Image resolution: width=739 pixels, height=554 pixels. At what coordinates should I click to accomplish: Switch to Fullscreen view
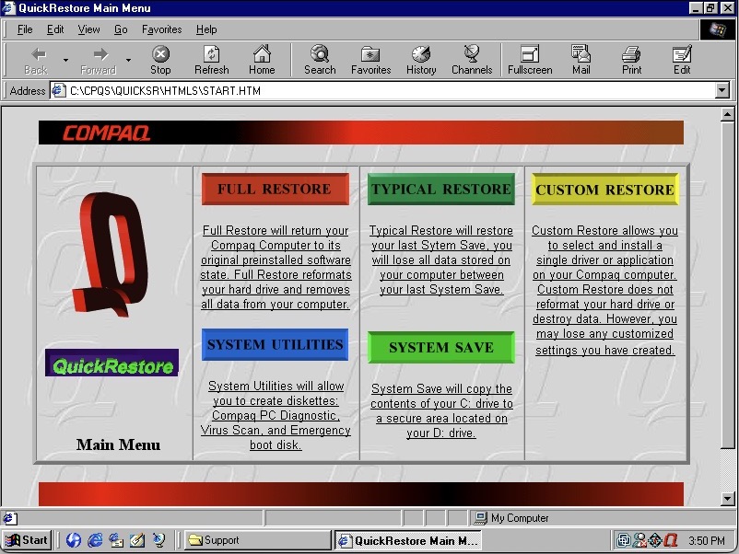pos(530,60)
